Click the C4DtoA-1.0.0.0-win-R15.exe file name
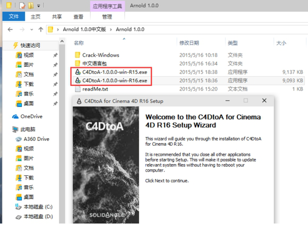Image resolution: width=308 pixels, height=232 pixels. click(115, 72)
